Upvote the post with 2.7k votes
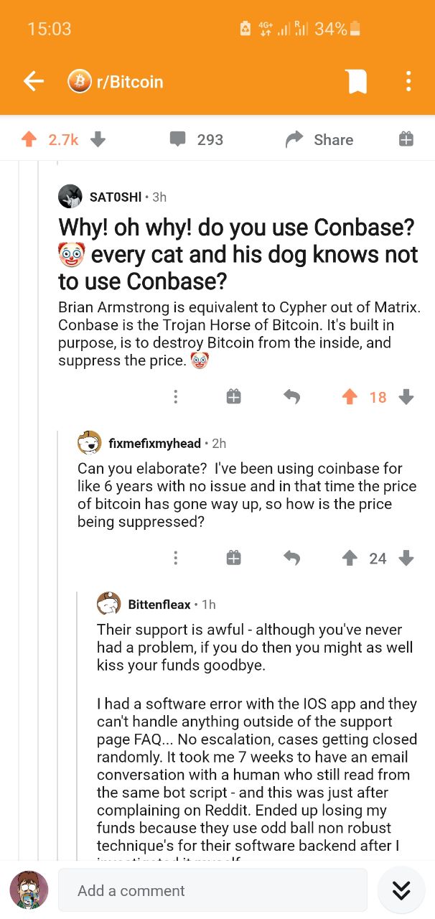The height and width of the screenshot is (919, 435). (x=29, y=139)
